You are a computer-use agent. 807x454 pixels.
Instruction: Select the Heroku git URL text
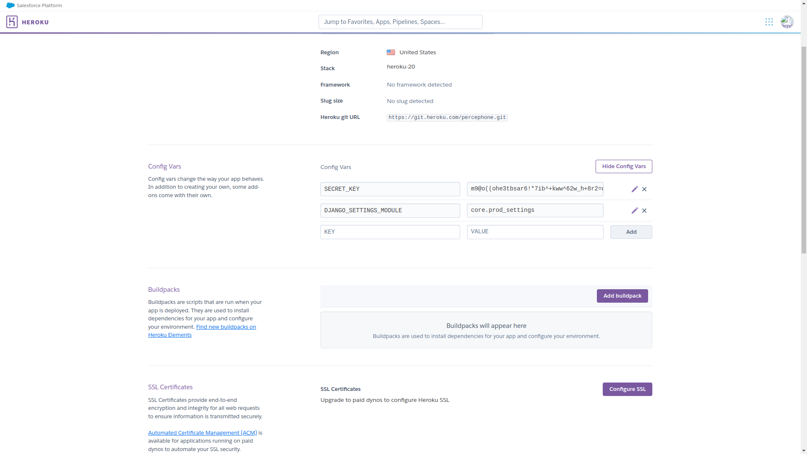point(447,118)
